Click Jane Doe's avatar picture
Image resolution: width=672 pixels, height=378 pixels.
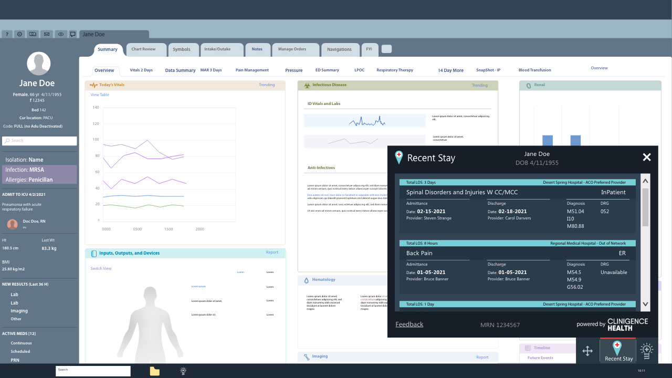tap(38, 64)
